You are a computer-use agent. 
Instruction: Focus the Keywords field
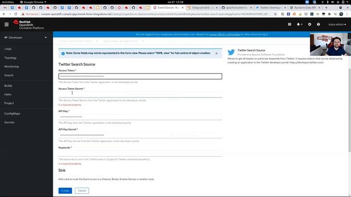140,153
